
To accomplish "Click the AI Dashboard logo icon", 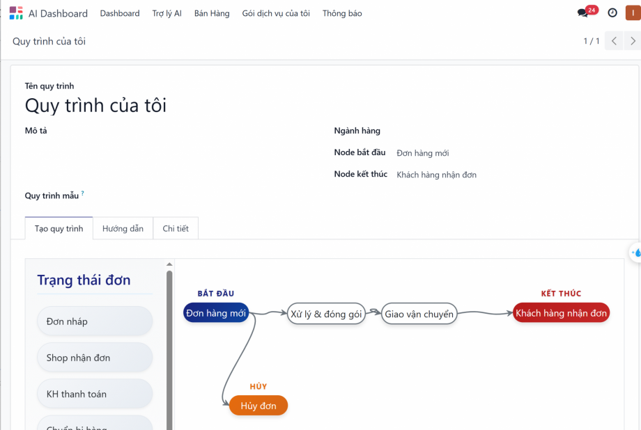I will 16,13.
